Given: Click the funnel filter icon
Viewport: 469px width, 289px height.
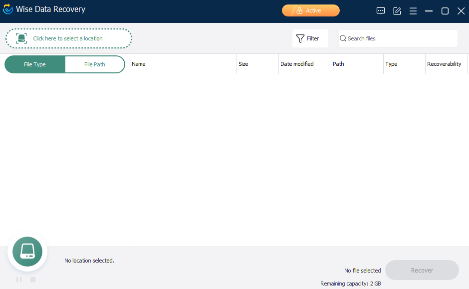Looking at the screenshot, I should (300, 38).
